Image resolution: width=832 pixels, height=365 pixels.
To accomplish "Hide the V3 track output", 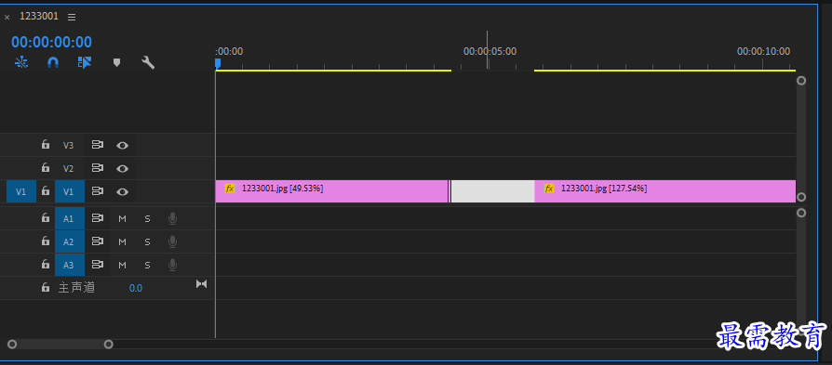I will [123, 145].
